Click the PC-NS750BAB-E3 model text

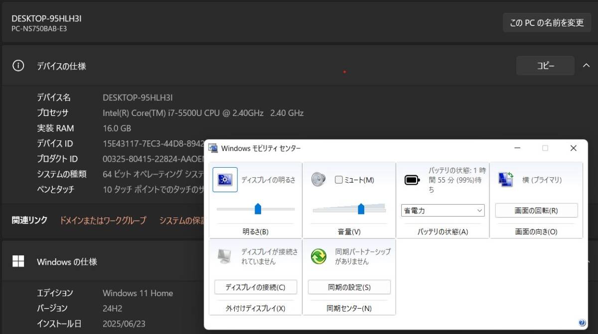(39, 29)
